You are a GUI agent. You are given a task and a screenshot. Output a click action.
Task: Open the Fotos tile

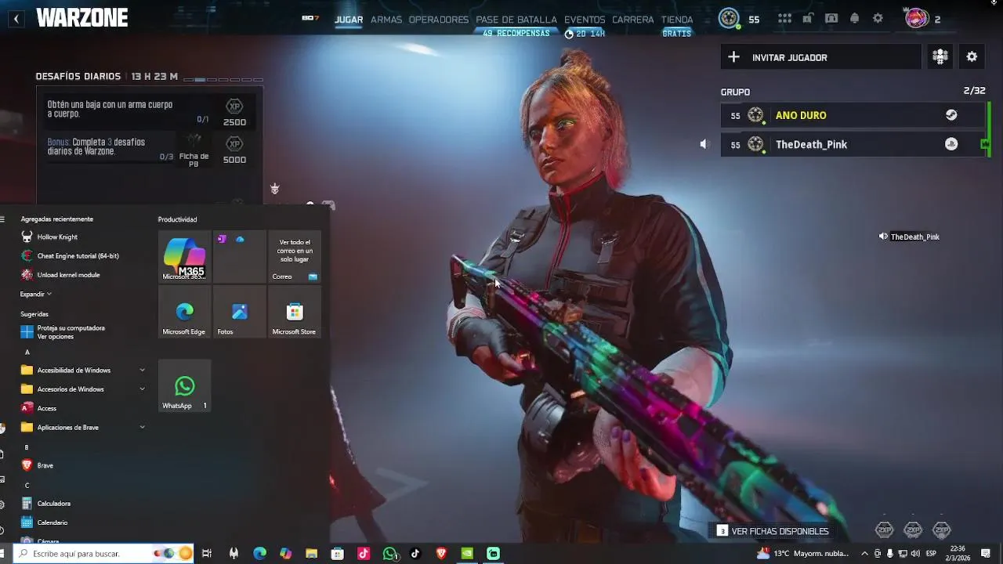(239, 312)
